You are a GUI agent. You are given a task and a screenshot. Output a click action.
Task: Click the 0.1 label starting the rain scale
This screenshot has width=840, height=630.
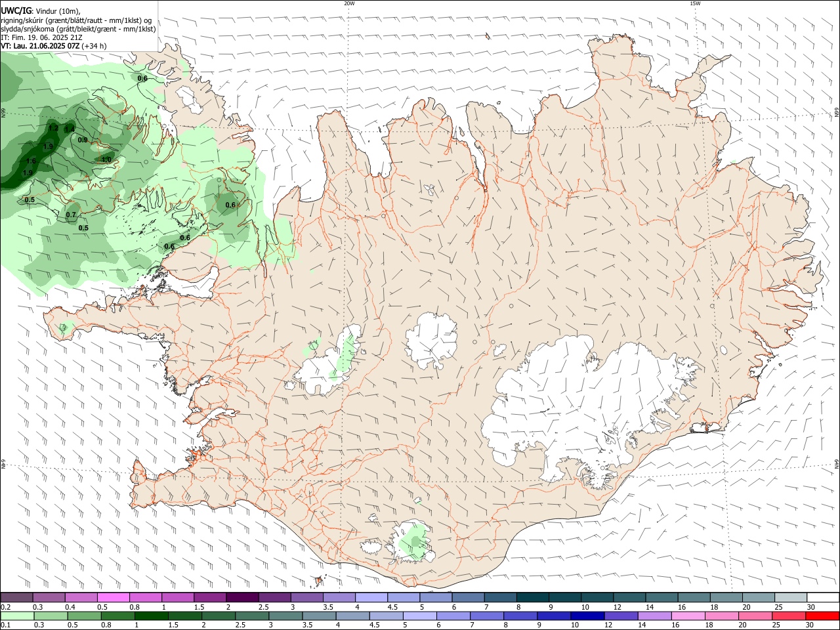(x=5, y=625)
